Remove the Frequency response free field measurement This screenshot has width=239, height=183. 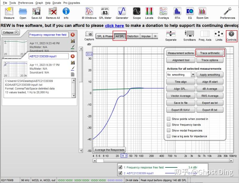click(x=73, y=35)
